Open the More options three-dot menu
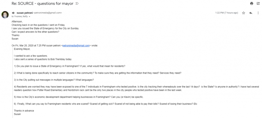The height and width of the screenshot is (118, 262). point(258,13)
